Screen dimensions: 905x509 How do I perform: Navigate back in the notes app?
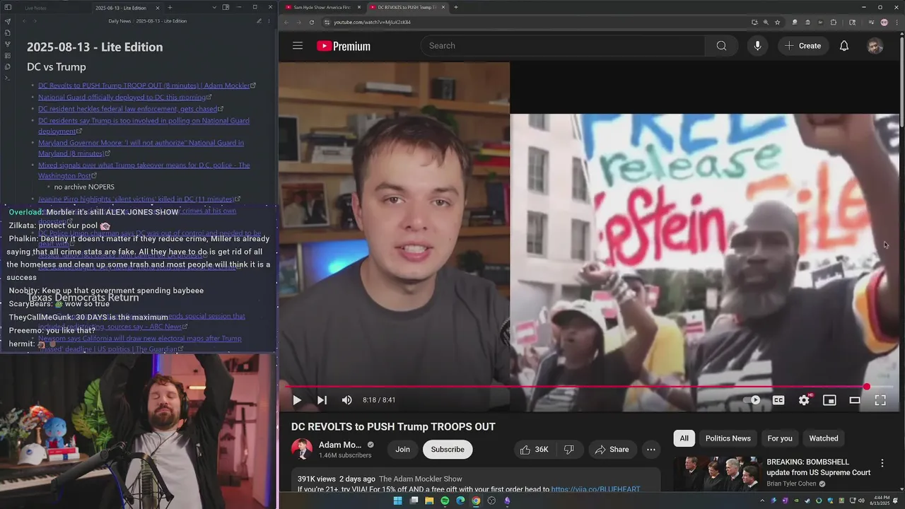pos(24,21)
